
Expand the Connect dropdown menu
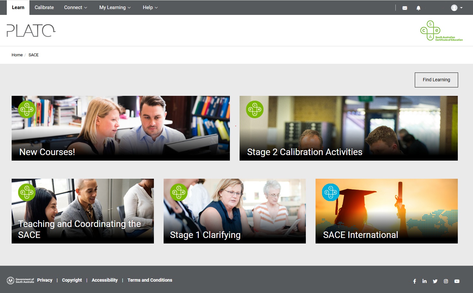[x=75, y=7]
